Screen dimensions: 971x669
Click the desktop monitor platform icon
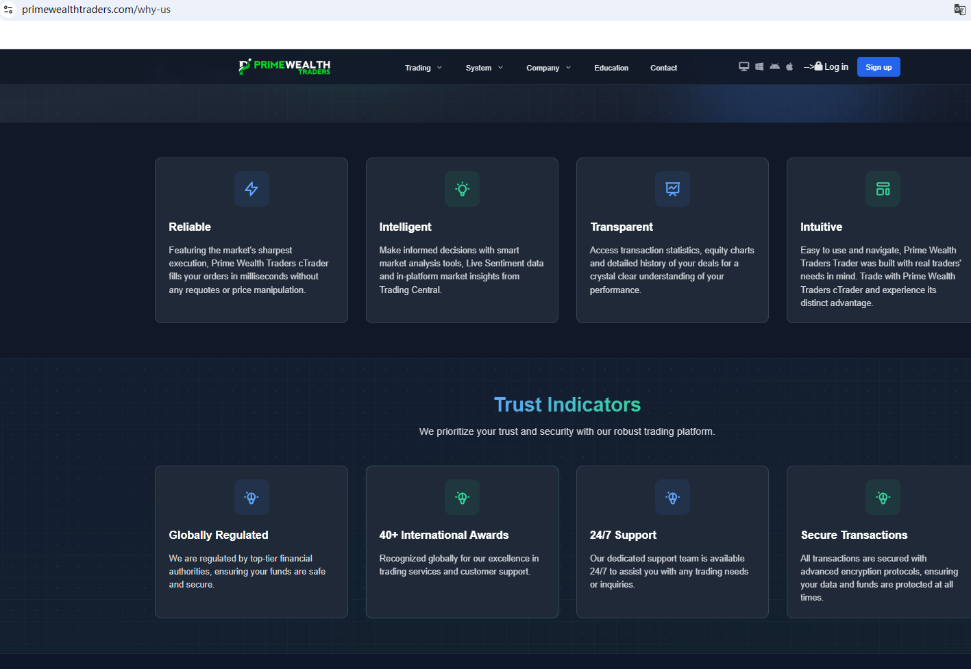point(743,66)
